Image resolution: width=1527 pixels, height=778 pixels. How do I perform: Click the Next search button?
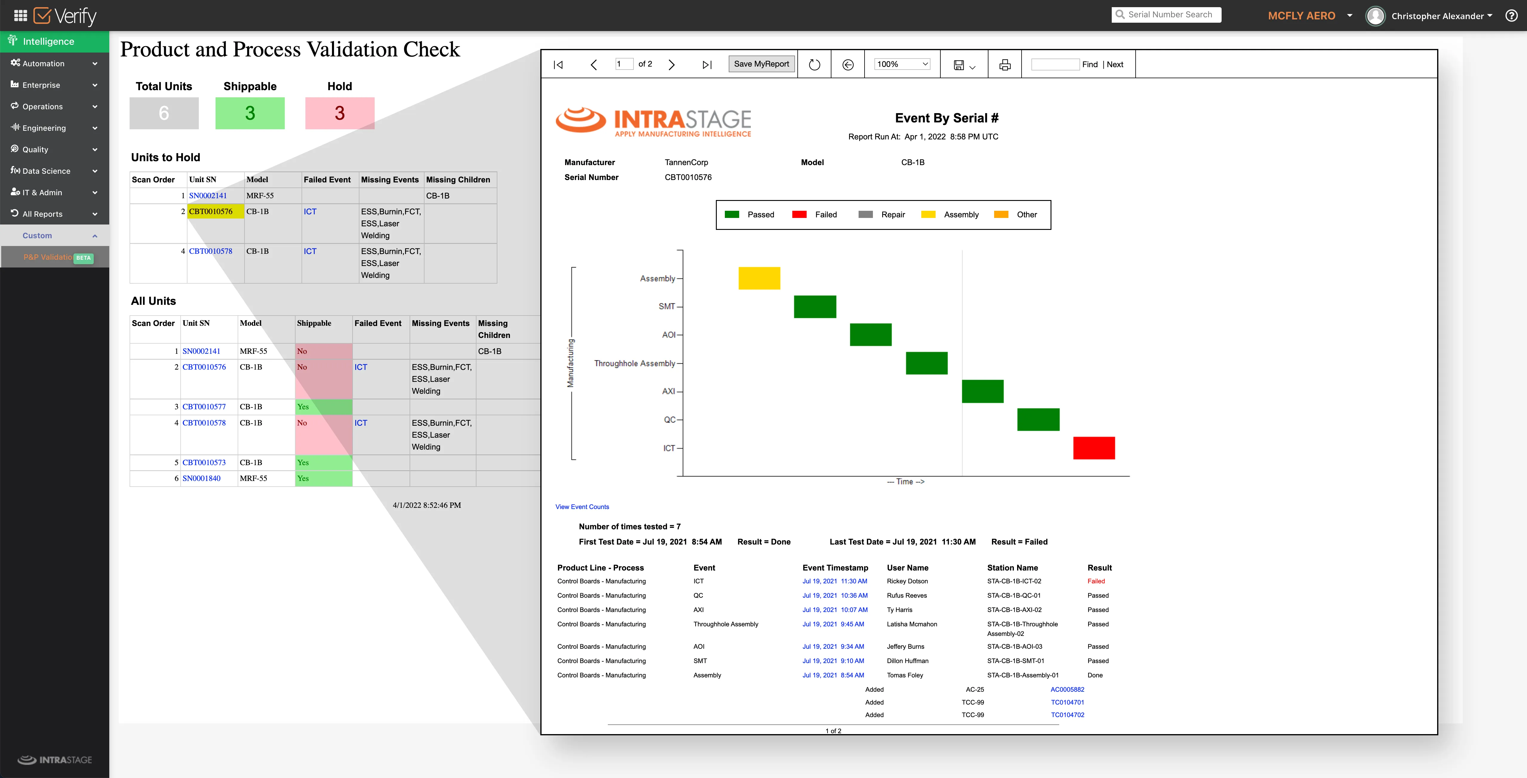(x=1114, y=65)
